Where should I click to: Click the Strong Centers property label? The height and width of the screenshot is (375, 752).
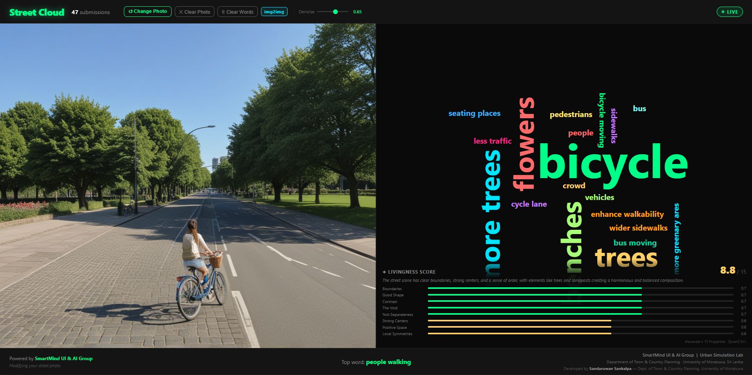point(395,321)
